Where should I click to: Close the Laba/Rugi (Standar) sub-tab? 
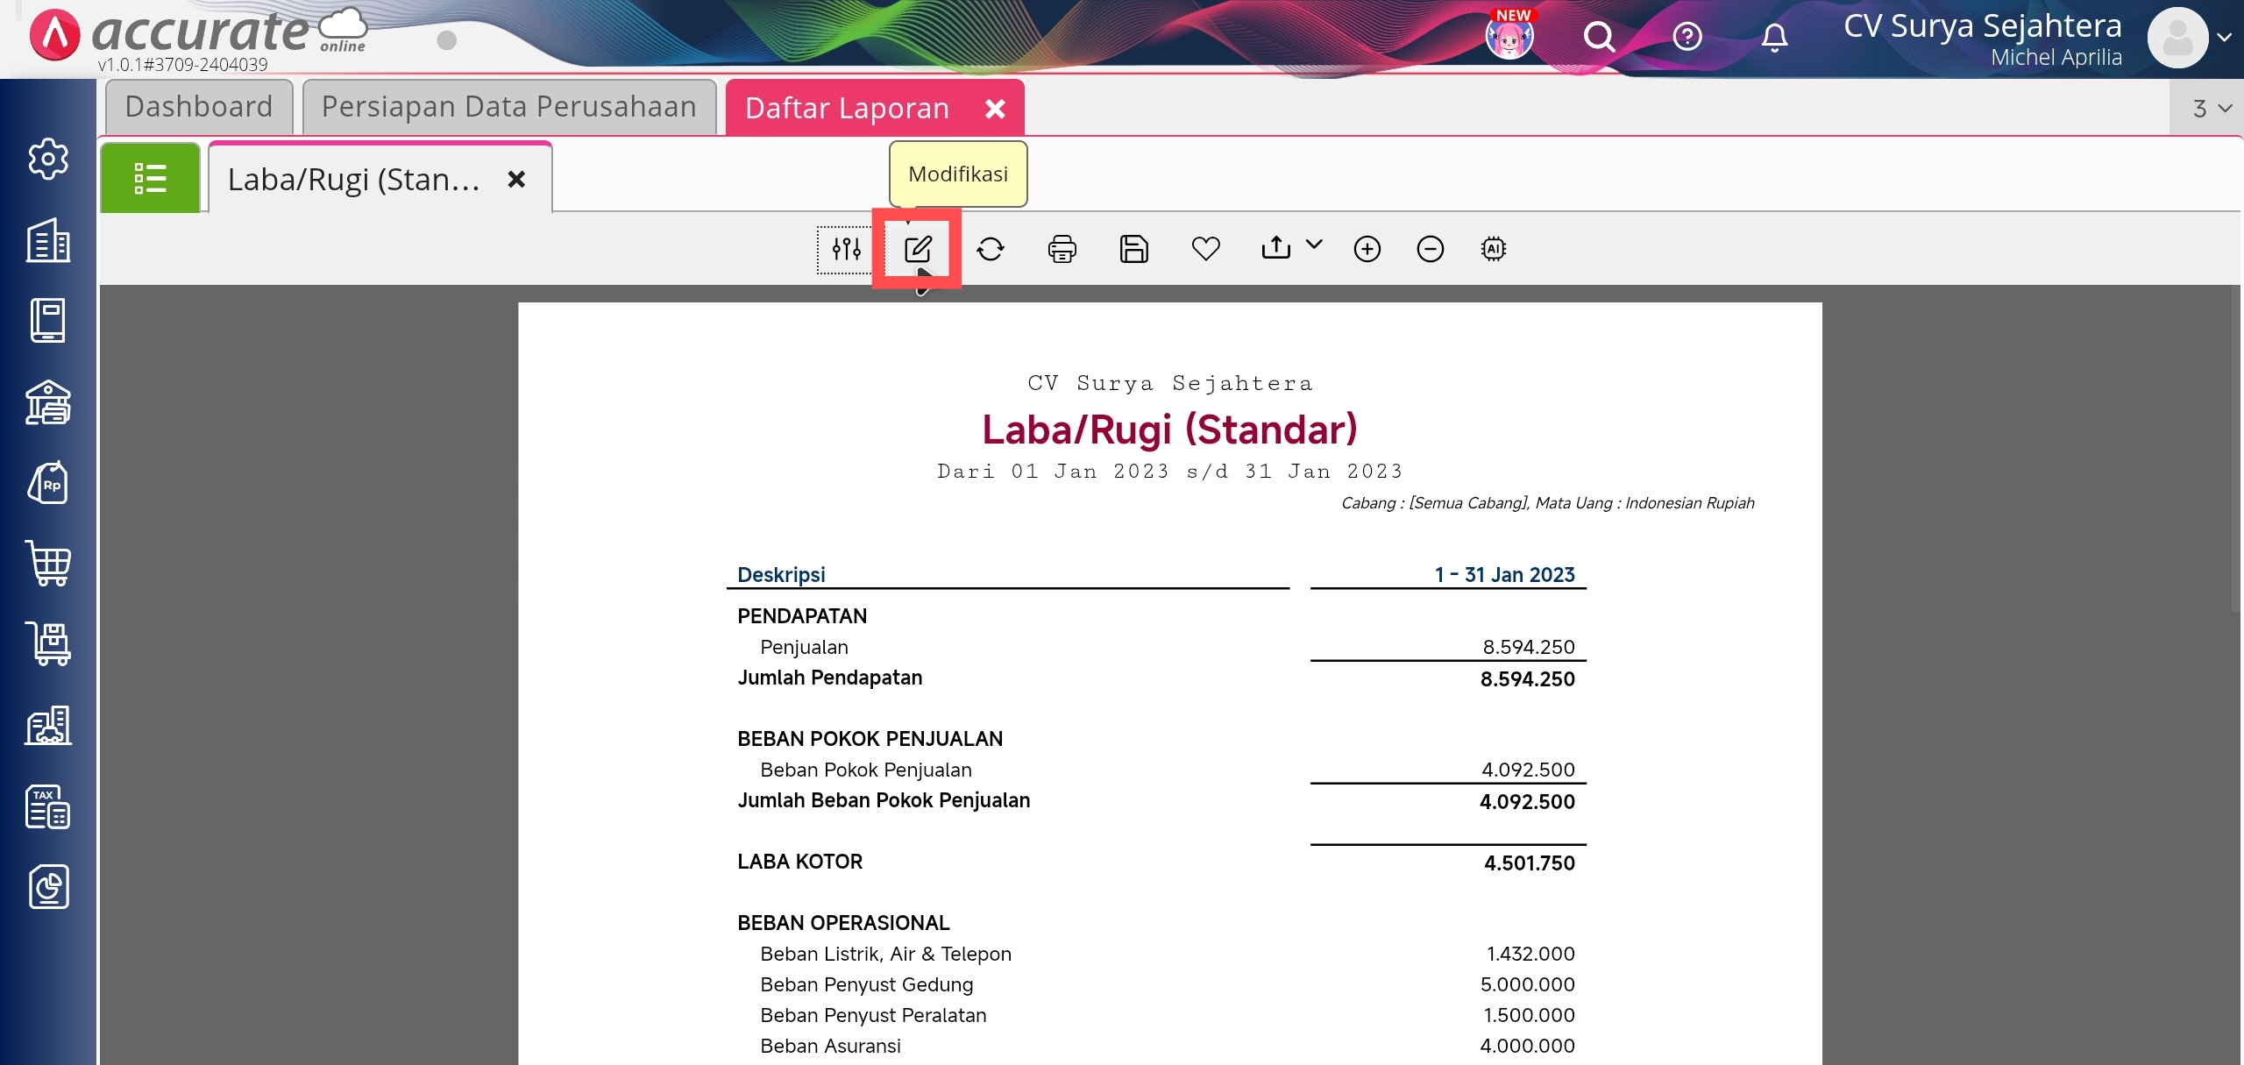516,180
